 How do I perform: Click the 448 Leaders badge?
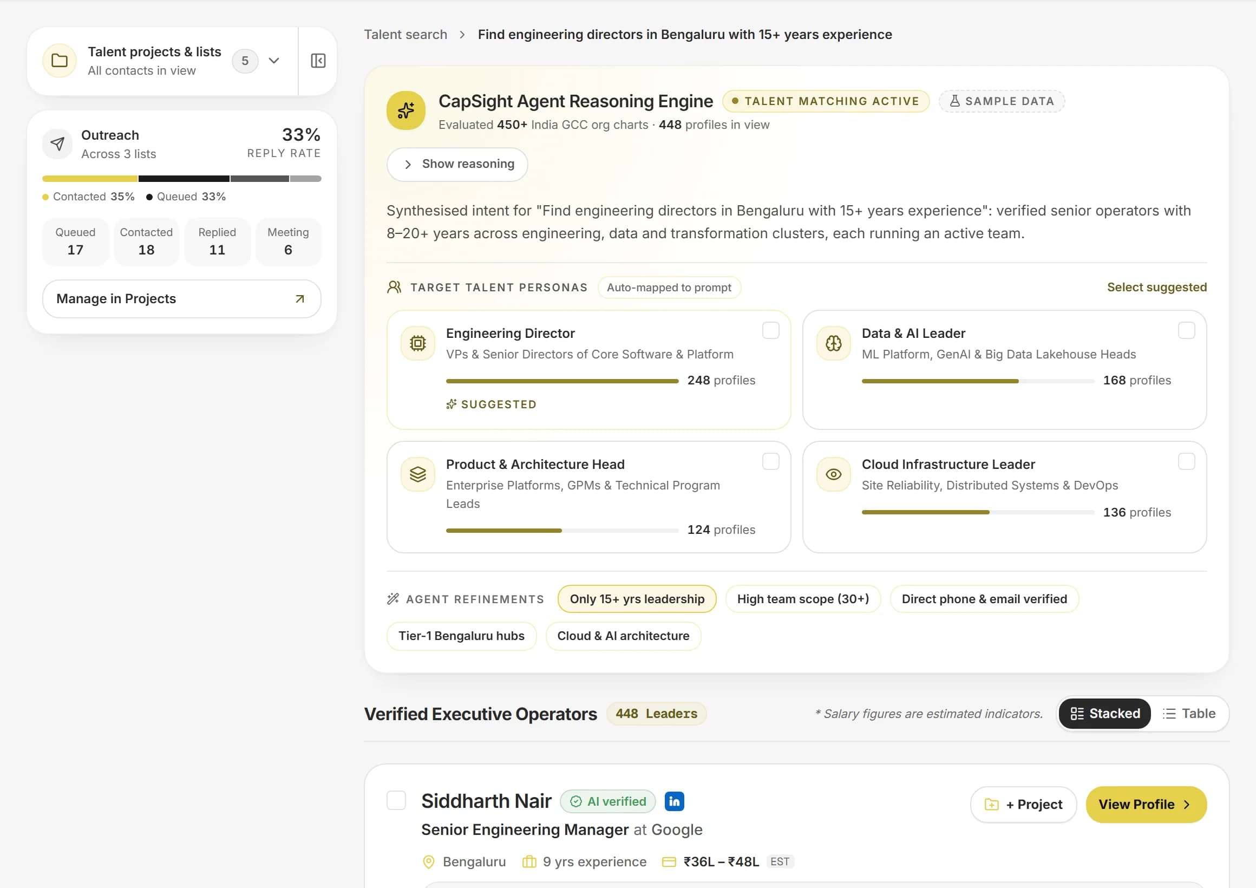pos(656,714)
